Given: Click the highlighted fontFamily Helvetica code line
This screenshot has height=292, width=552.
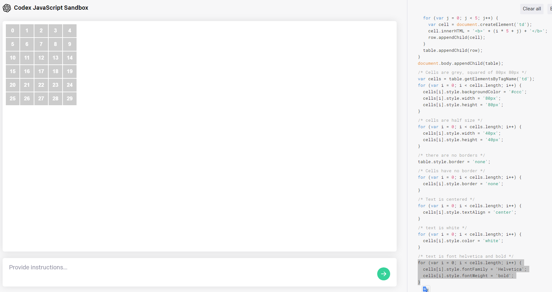Looking at the screenshot, I should pyautogui.click(x=475, y=269).
